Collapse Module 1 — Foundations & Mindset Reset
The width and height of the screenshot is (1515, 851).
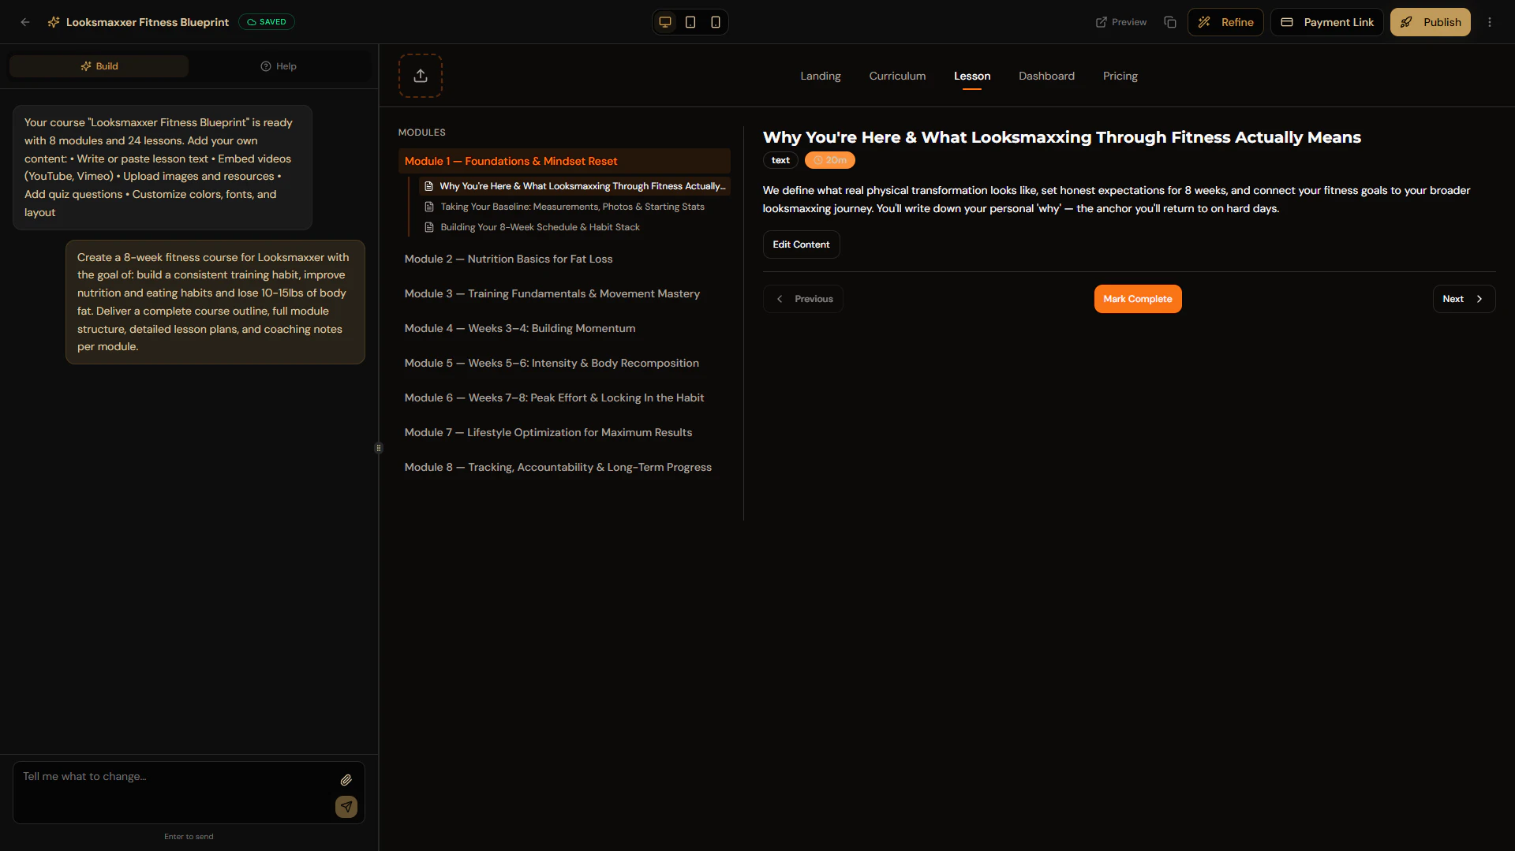[x=564, y=161]
